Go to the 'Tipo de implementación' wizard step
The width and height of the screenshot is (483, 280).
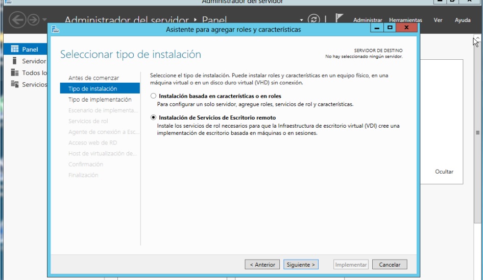pyautogui.click(x=100, y=100)
